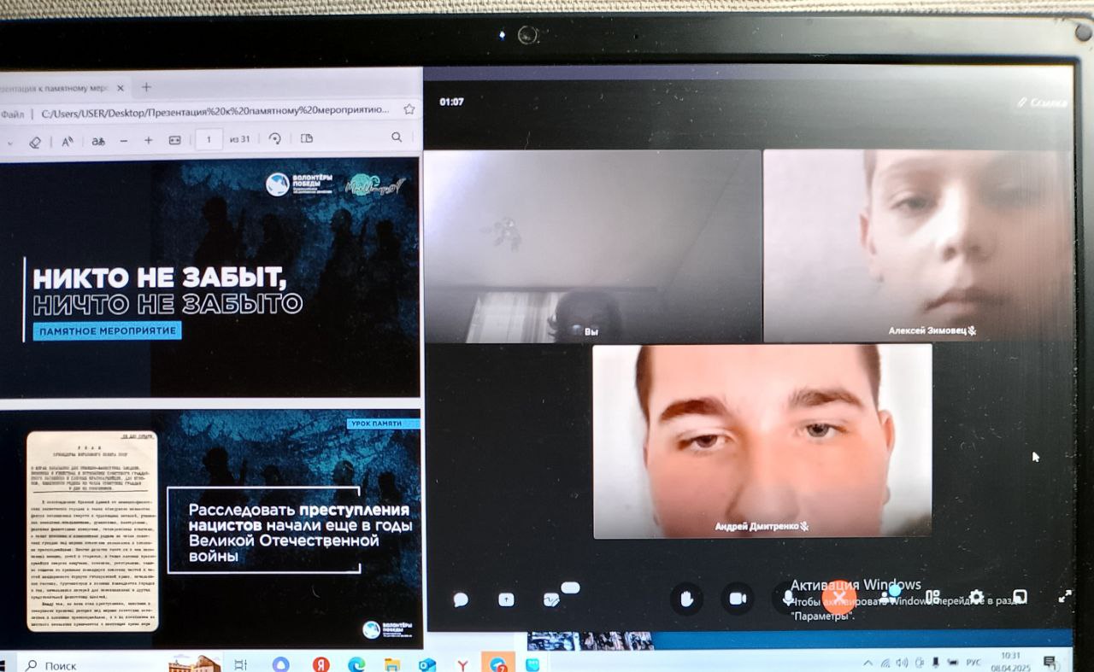
Task: Click the 'Никто не забыт' title slide
Action: coord(210,278)
